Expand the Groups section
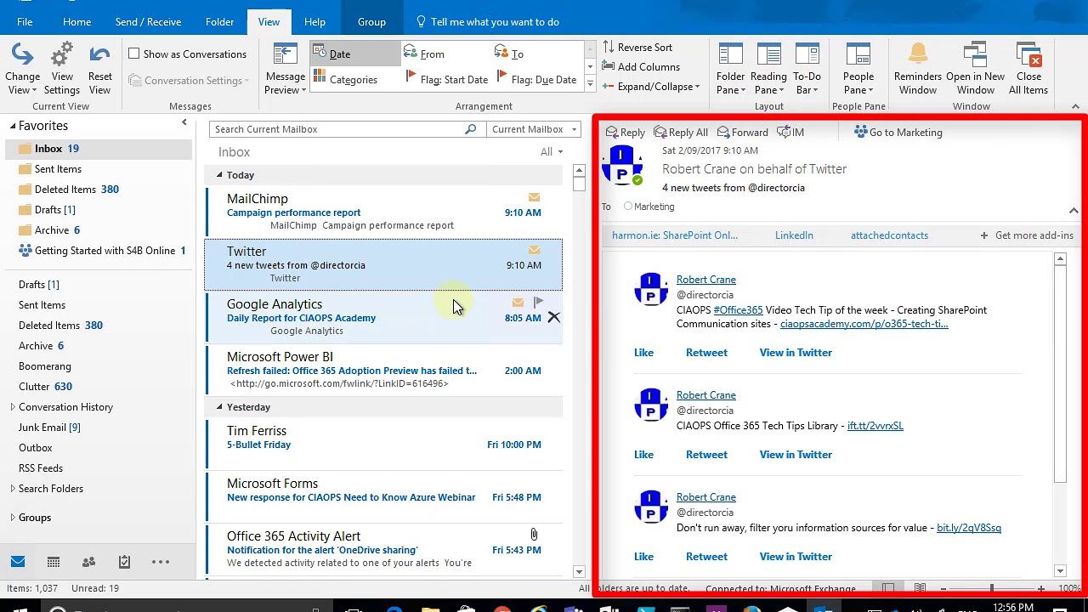The width and height of the screenshot is (1088, 612). pyautogui.click(x=13, y=518)
